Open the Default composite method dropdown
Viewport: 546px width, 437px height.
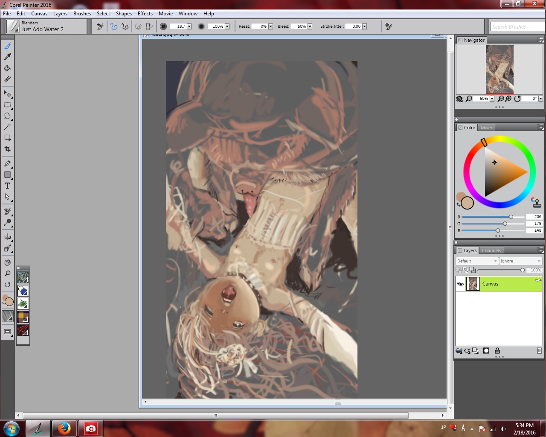pyautogui.click(x=477, y=261)
